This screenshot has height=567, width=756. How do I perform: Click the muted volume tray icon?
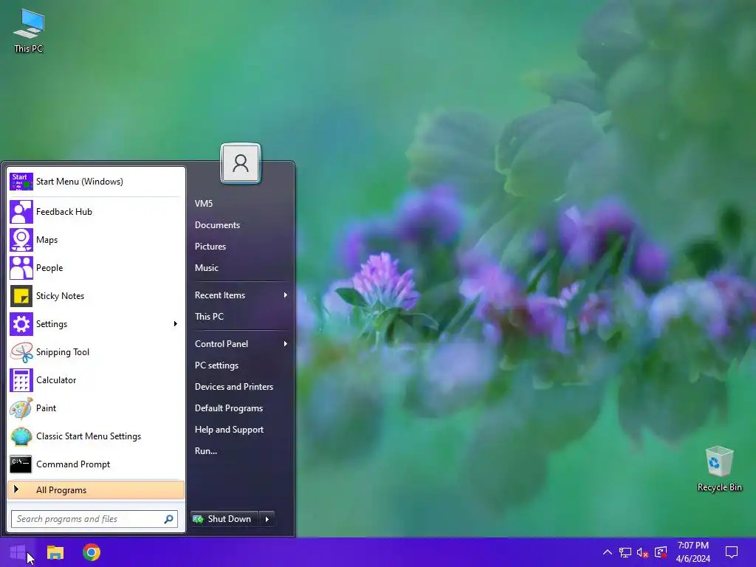pos(643,552)
